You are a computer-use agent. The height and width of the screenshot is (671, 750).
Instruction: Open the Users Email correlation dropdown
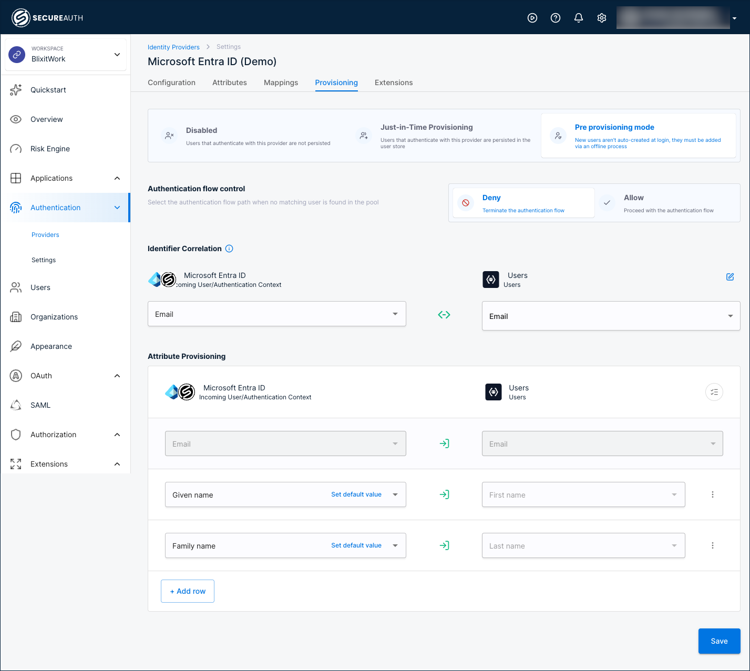[611, 316]
